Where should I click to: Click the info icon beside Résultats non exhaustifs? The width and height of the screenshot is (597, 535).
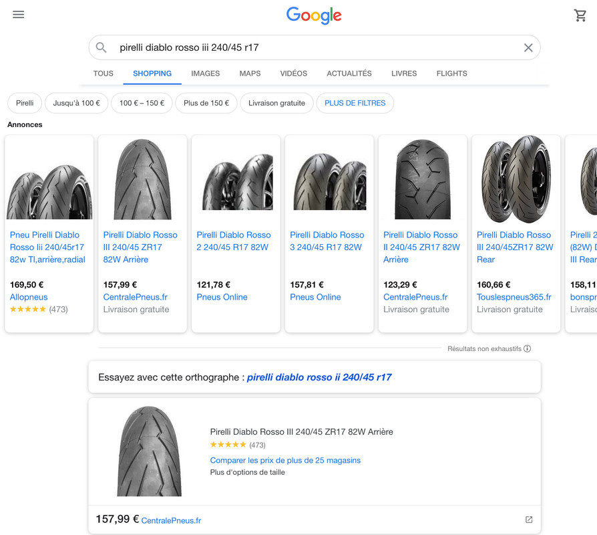point(528,348)
